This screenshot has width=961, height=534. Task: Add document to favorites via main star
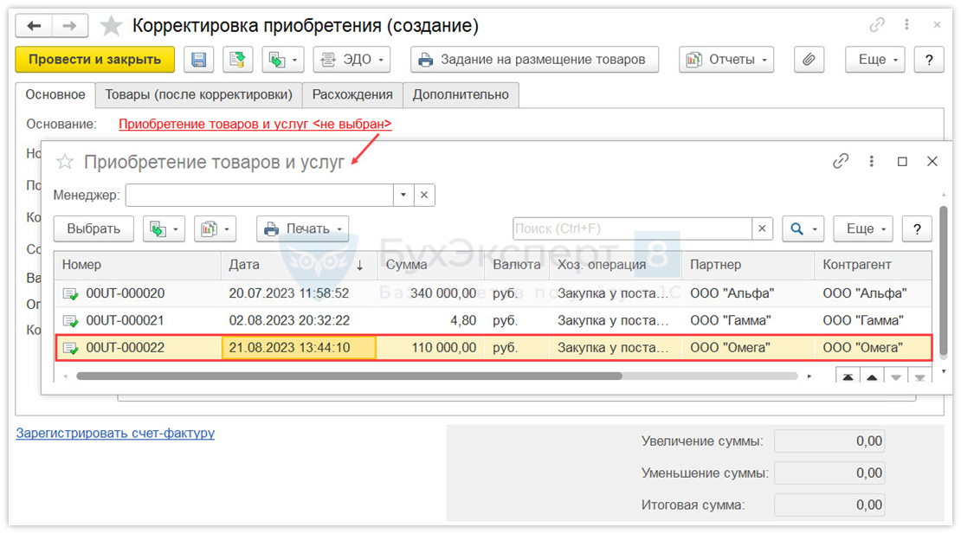[111, 26]
